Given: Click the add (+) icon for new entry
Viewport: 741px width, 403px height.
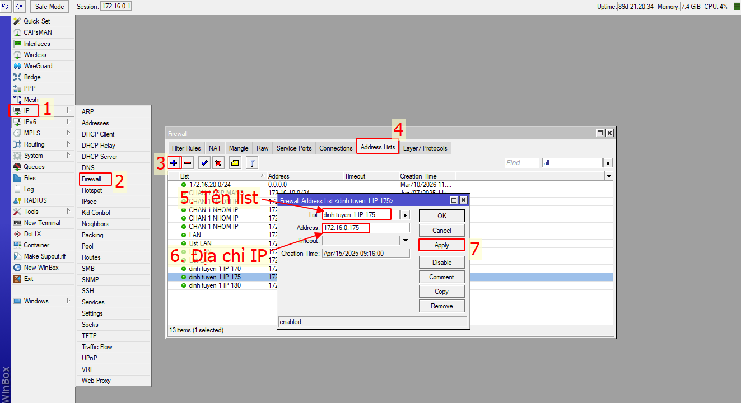Looking at the screenshot, I should 174,162.
